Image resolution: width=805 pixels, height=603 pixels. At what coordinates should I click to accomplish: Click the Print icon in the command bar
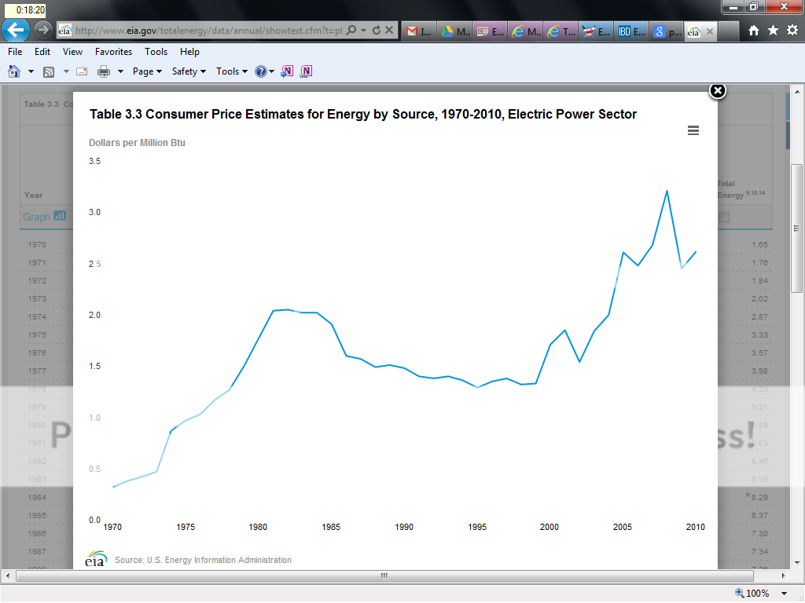(103, 71)
